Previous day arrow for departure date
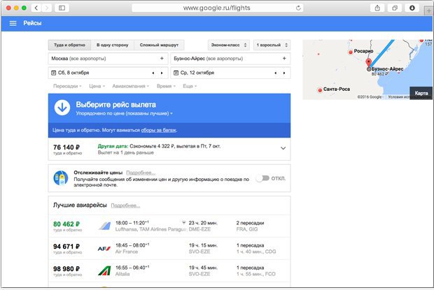The image size is (434, 290). coord(153,73)
